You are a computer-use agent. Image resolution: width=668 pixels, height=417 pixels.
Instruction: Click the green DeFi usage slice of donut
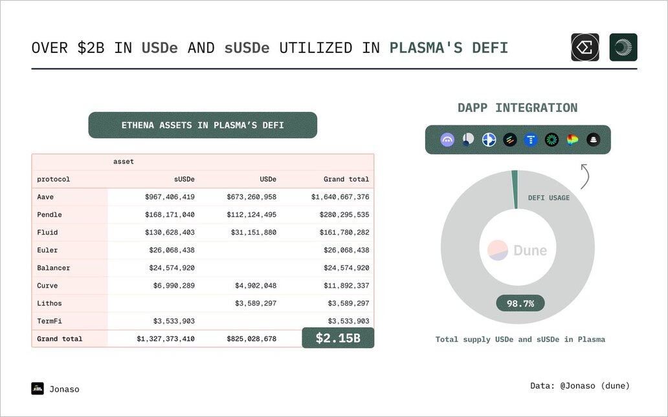point(515,189)
